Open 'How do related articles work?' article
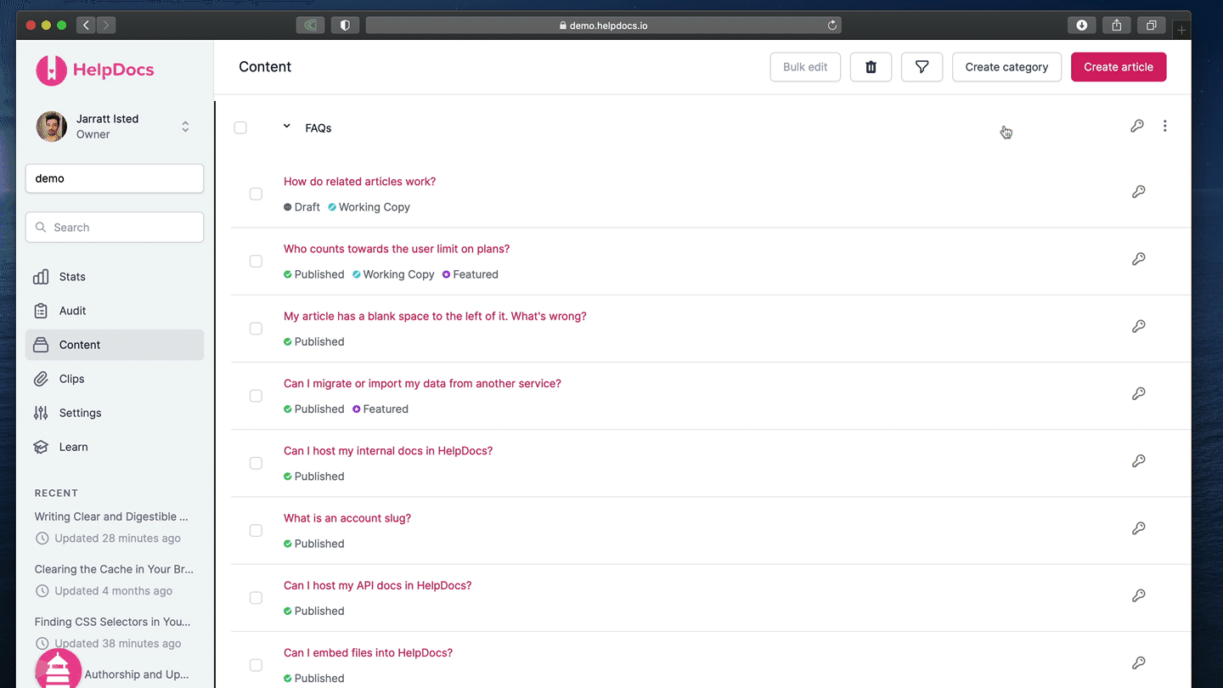The image size is (1223, 688). point(359,182)
